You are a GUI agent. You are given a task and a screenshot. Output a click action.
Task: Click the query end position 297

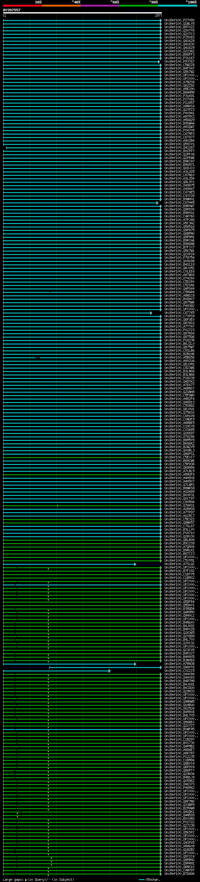click(x=157, y=15)
